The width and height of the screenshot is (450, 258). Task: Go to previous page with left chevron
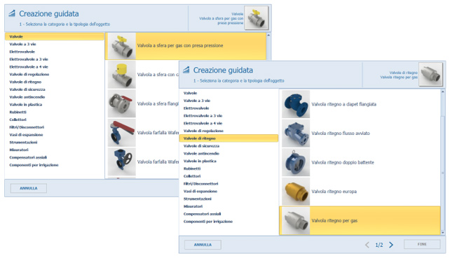point(367,245)
